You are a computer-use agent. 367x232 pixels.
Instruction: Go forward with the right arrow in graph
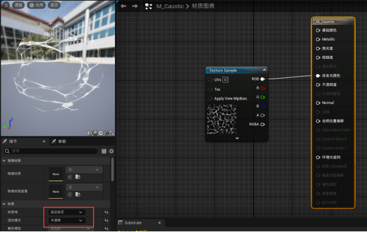pos(135,6)
